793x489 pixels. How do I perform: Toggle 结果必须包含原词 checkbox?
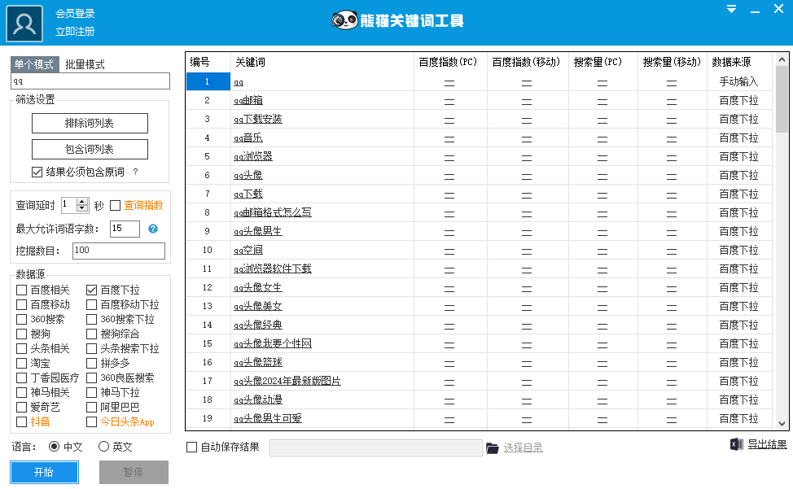point(37,172)
